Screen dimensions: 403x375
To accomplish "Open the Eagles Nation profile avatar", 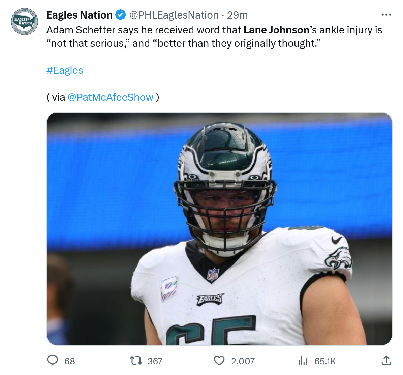I will click(25, 22).
